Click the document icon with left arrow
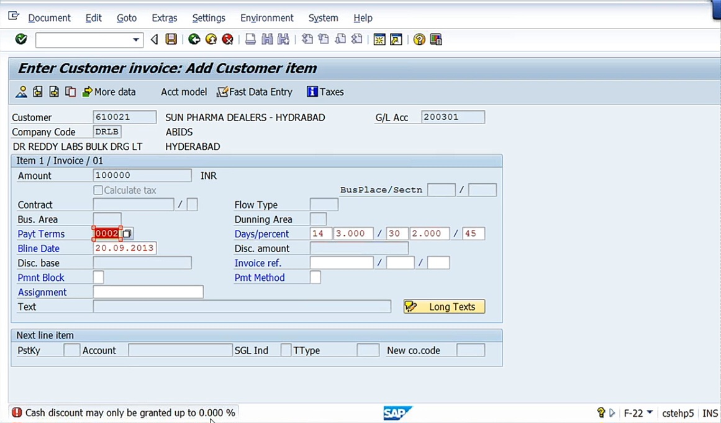Image resolution: width=721 pixels, height=423 pixels. [38, 92]
